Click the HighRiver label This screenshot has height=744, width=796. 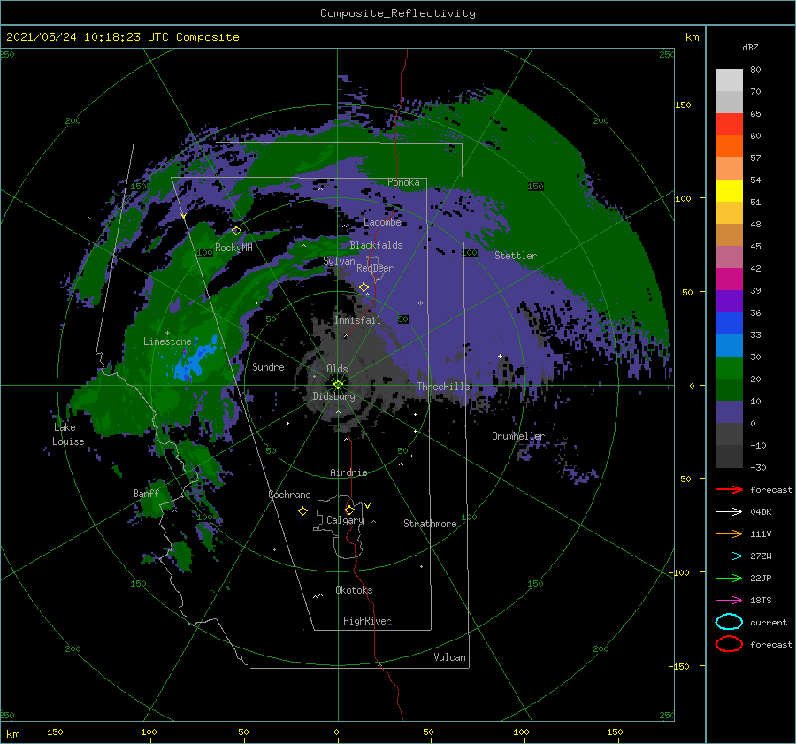click(367, 621)
